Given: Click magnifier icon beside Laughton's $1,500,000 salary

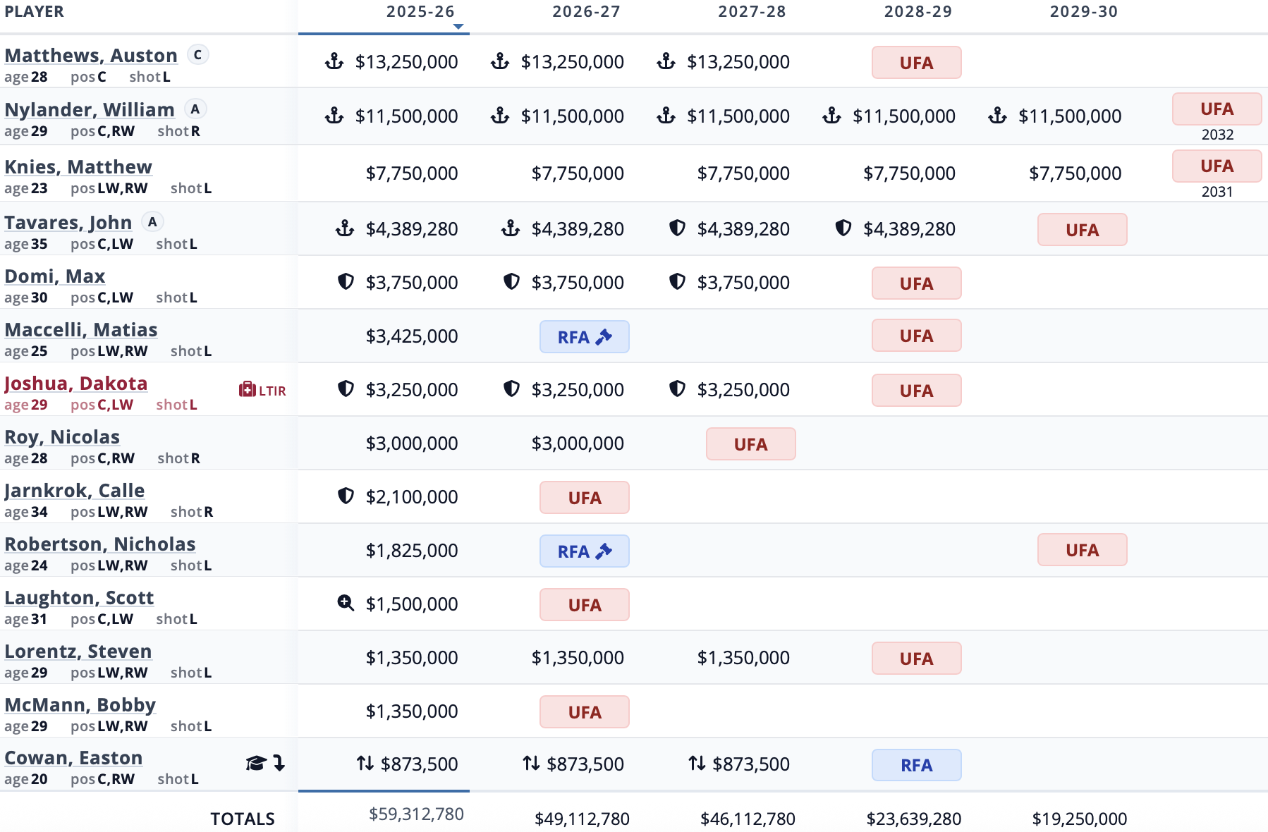Looking at the screenshot, I should pyautogui.click(x=346, y=604).
